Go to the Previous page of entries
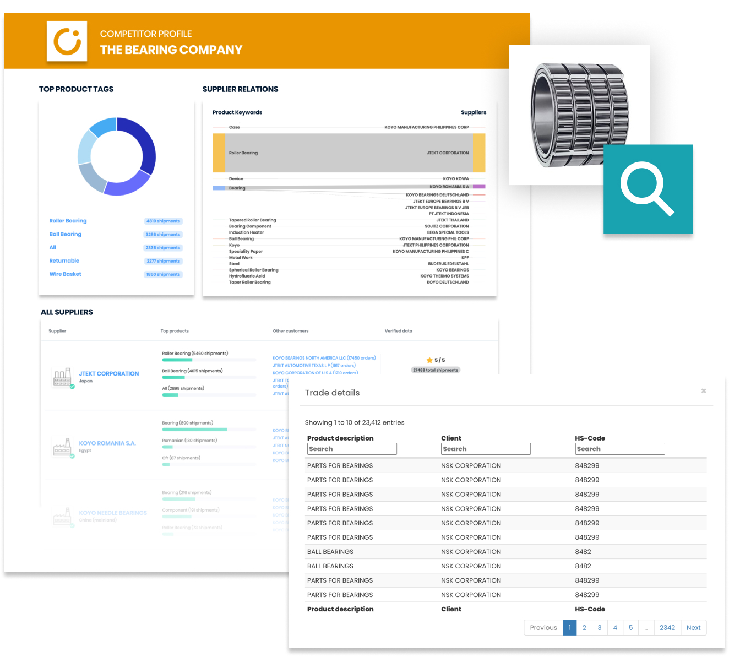729x657 pixels. click(x=543, y=627)
